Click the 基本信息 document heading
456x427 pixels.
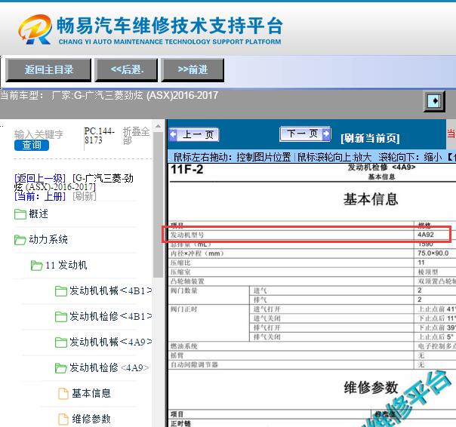[371, 199]
